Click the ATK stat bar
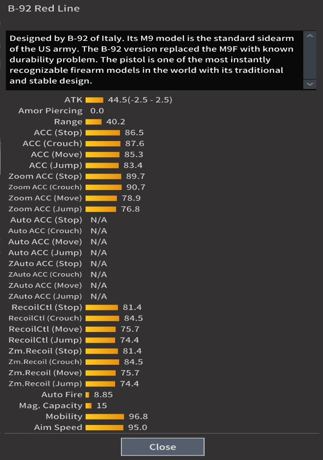 (94, 100)
